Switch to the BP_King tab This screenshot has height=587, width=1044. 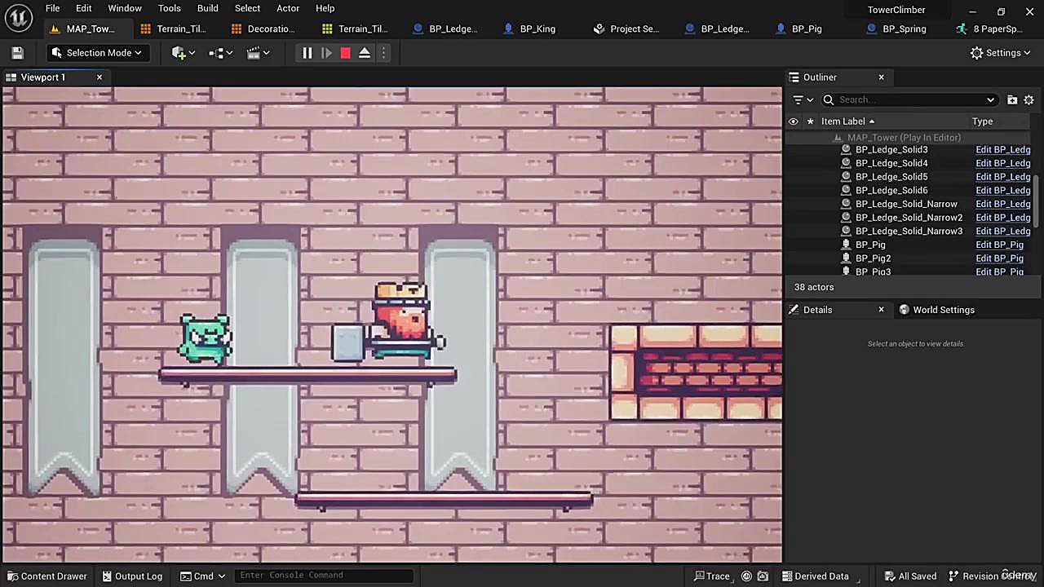[x=530, y=29]
